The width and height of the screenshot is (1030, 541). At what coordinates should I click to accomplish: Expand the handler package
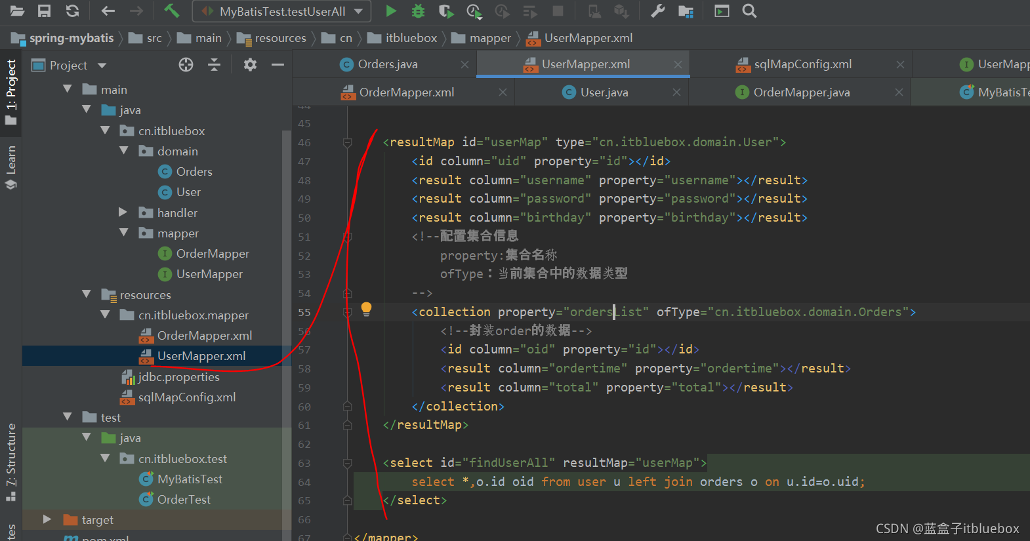click(123, 212)
